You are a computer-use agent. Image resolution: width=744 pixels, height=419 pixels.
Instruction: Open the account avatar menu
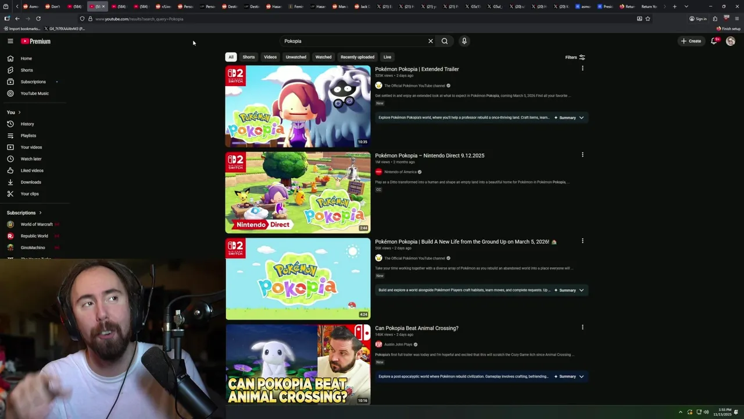(x=731, y=41)
